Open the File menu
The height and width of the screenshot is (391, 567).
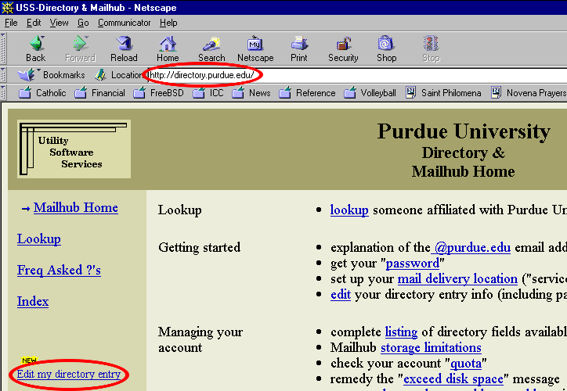11,23
